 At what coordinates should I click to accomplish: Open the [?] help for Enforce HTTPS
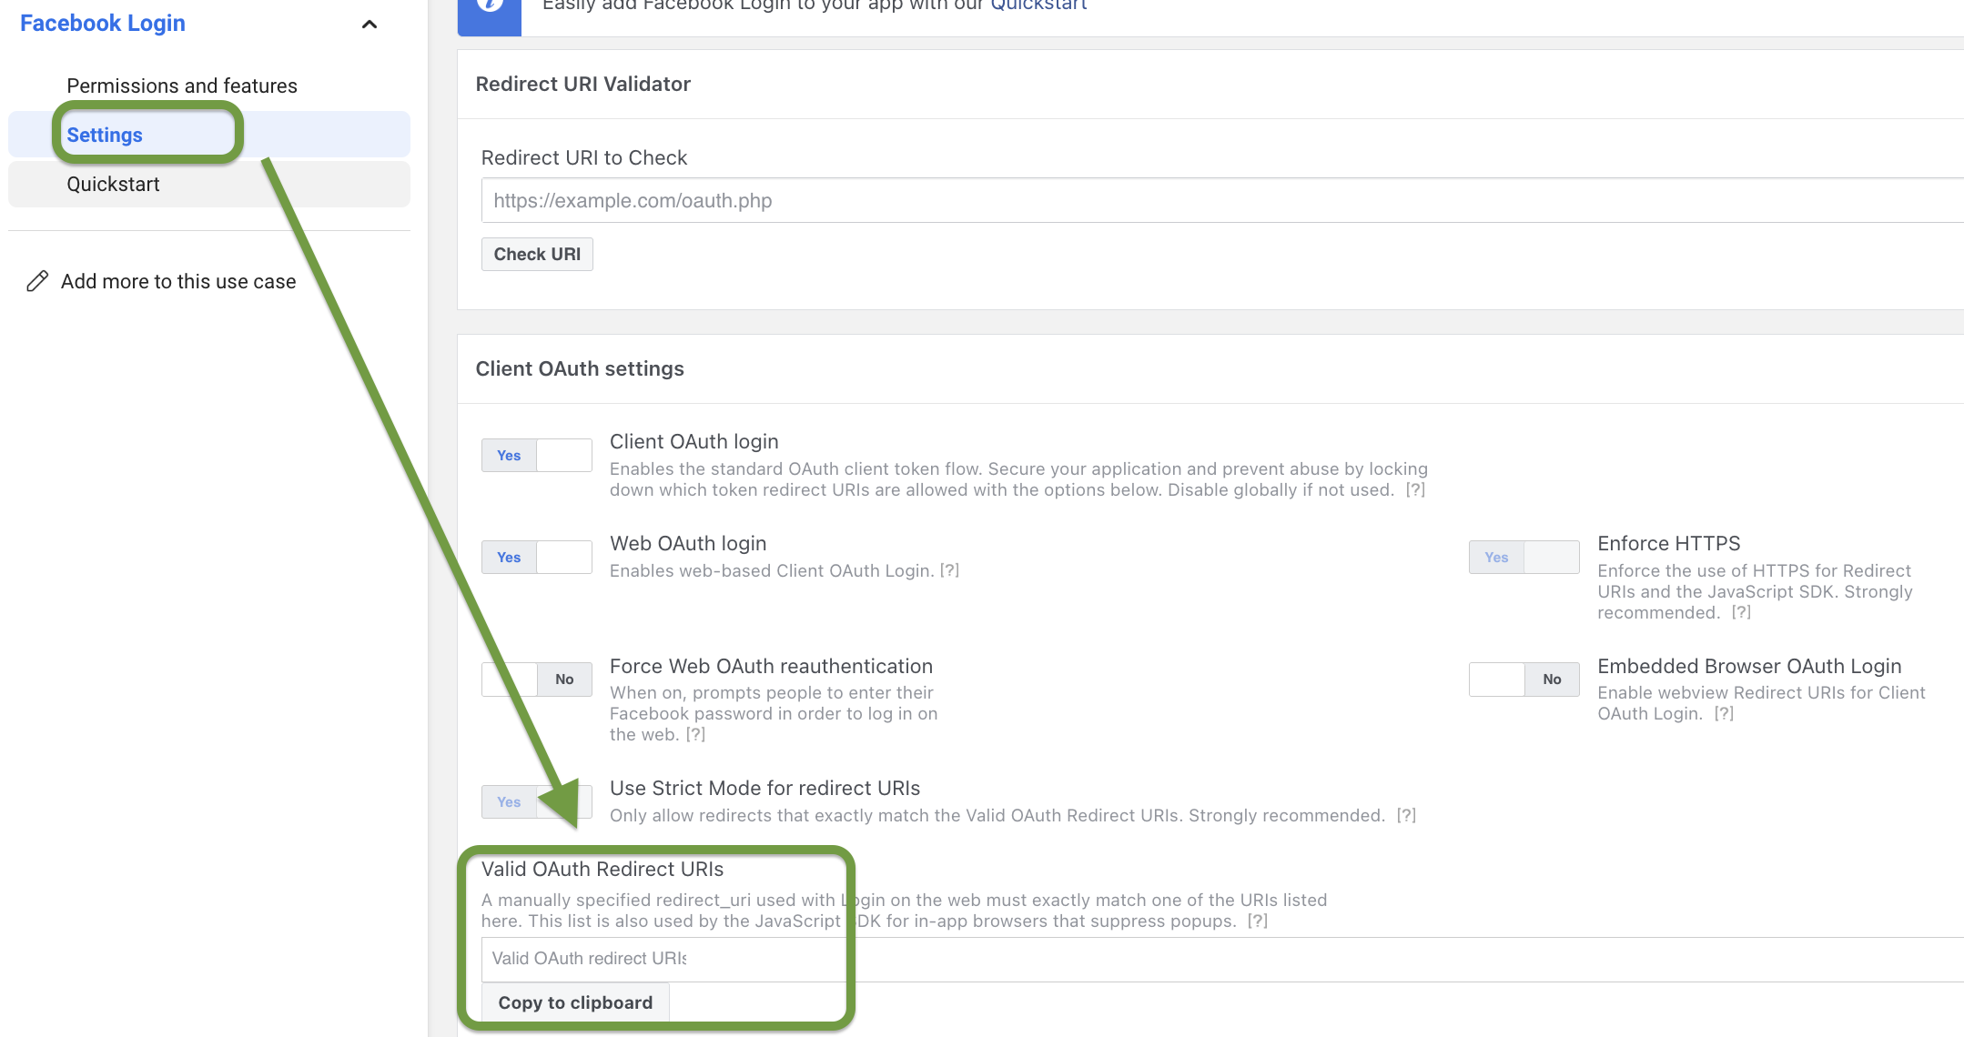point(1741,612)
